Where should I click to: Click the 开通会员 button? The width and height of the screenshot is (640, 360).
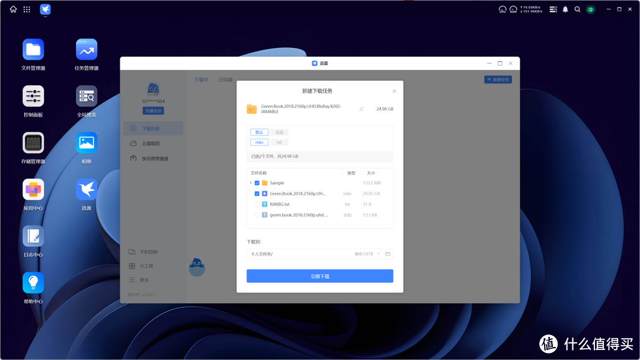tap(153, 111)
